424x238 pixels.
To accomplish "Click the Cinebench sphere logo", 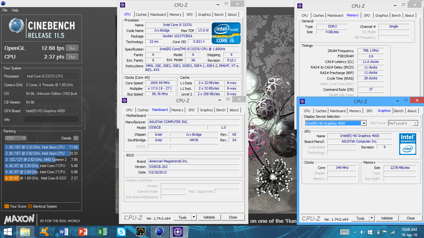I will 17,26.
